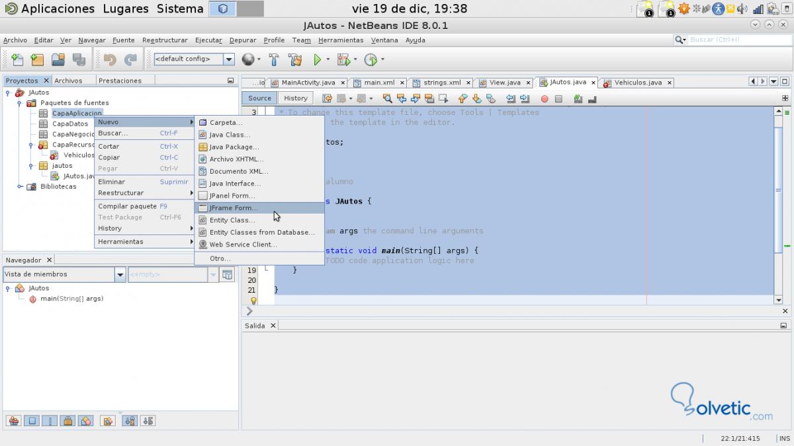Start macro recording red circle icon
The width and height of the screenshot is (794, 446).
click(x=545, y=98)
